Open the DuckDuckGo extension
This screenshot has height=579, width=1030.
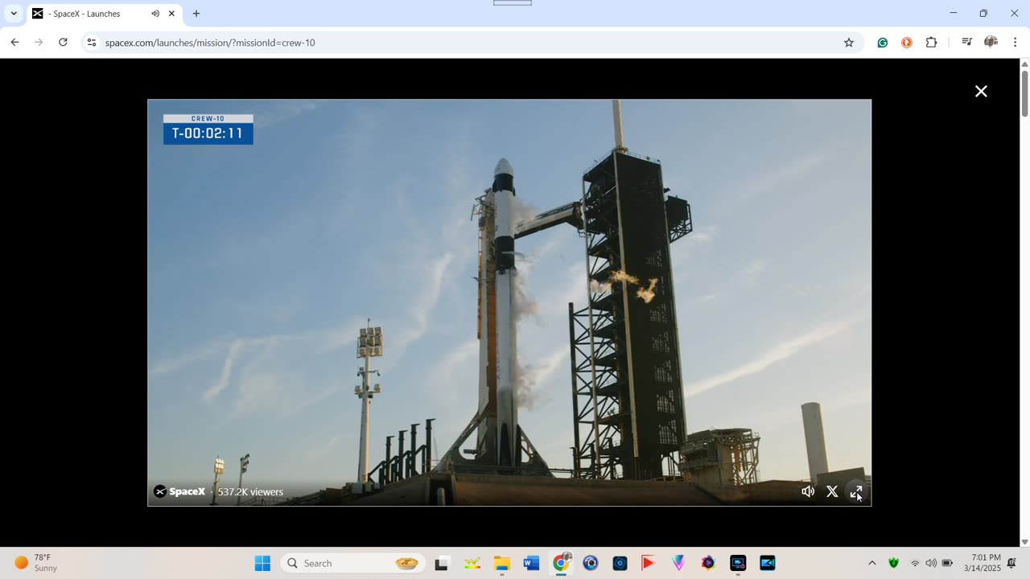907,43
